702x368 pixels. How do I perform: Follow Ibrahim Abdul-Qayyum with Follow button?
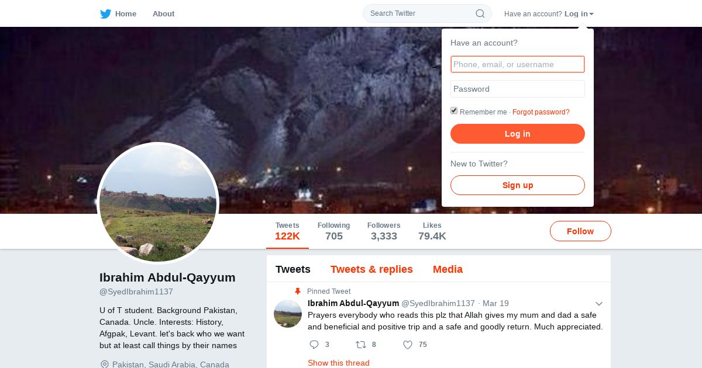click(x=580, y=231)
